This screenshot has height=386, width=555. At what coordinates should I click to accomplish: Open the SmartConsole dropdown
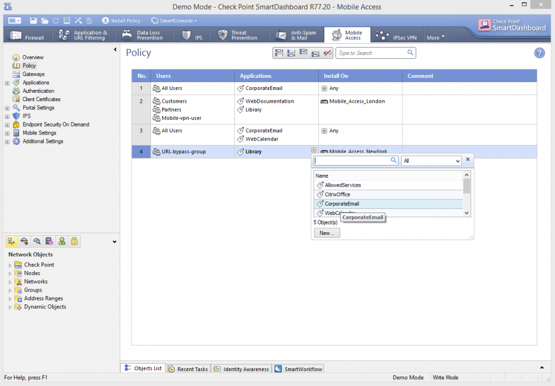[x=173, y=21]
